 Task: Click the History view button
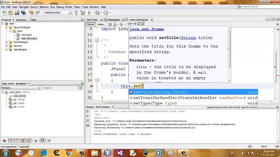101,24
